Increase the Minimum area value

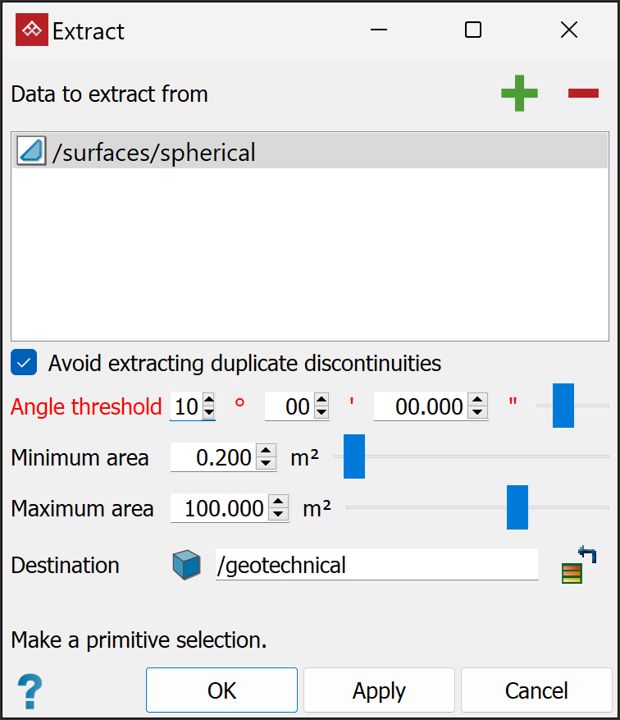(x=266, y=452)
